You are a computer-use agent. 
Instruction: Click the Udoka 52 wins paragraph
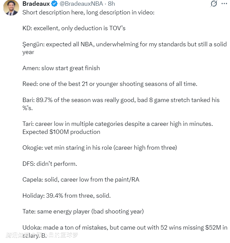[x=124, y=228]
